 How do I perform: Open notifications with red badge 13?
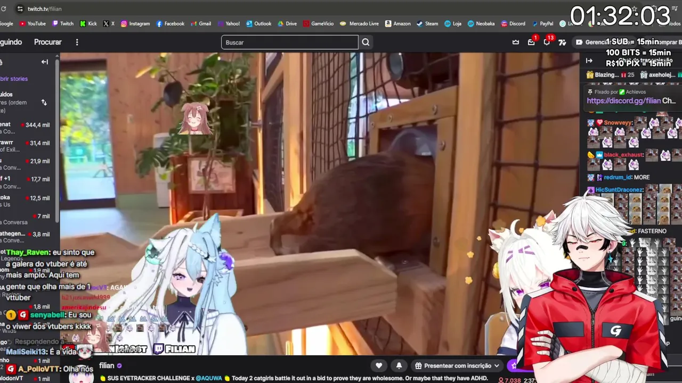coord(547,42)
